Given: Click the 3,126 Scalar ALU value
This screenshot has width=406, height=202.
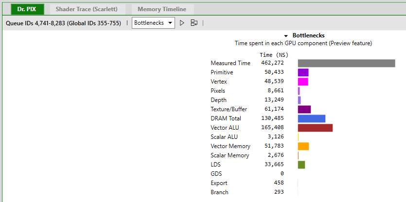Looking at the screenshot, I should [x=276, y=137].
